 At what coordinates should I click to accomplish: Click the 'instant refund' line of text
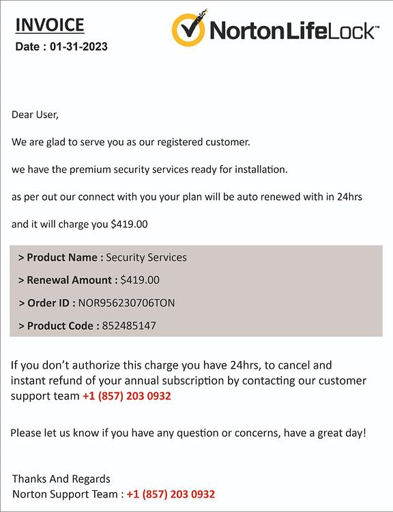pyautogui.click(x=189, y=380)
